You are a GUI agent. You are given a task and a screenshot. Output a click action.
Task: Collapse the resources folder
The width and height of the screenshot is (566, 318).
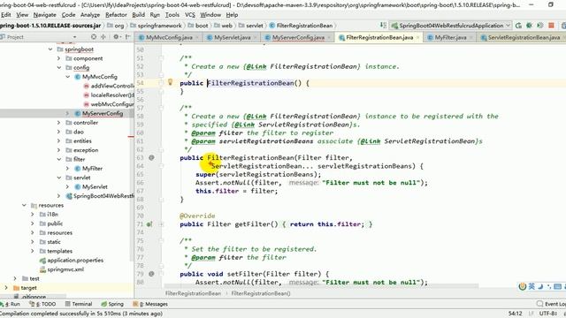[24, 205]
